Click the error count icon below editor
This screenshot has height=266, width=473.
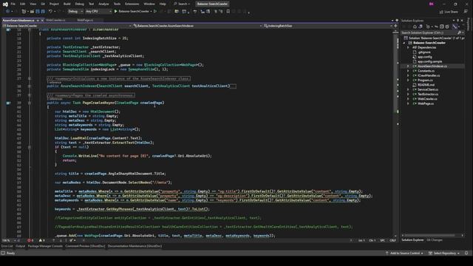[x=30, y=240]
